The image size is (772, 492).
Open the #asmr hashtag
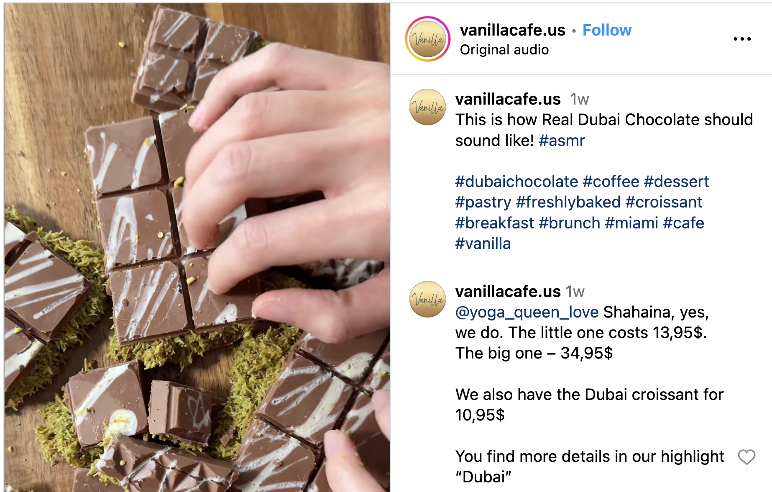click(562, 141)
